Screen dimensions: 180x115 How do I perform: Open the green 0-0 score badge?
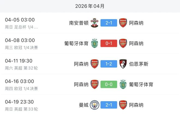[109, 84]
